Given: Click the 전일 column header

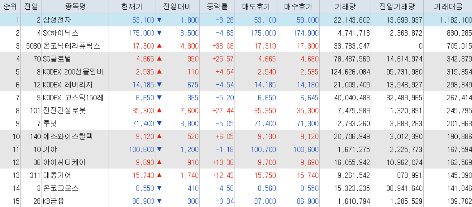Looking at the screenshot, I should (x=31, y=6).
